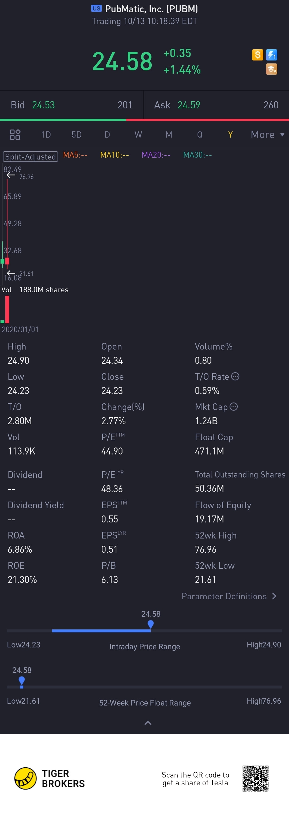The image size is (289, 823).
Task: Switch to the 1D chart tab
Action: coord(46,135)
